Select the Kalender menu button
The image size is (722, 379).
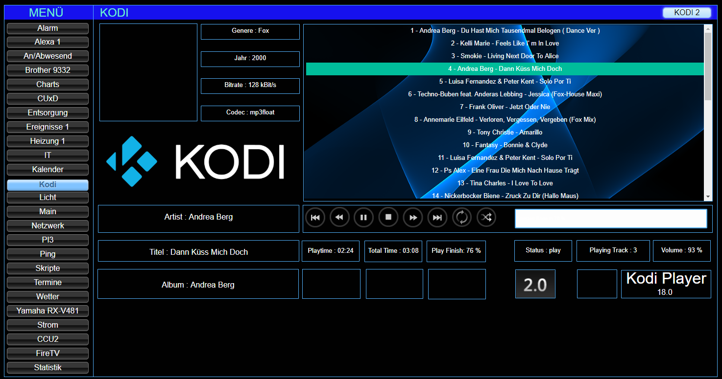pos(48,170)
